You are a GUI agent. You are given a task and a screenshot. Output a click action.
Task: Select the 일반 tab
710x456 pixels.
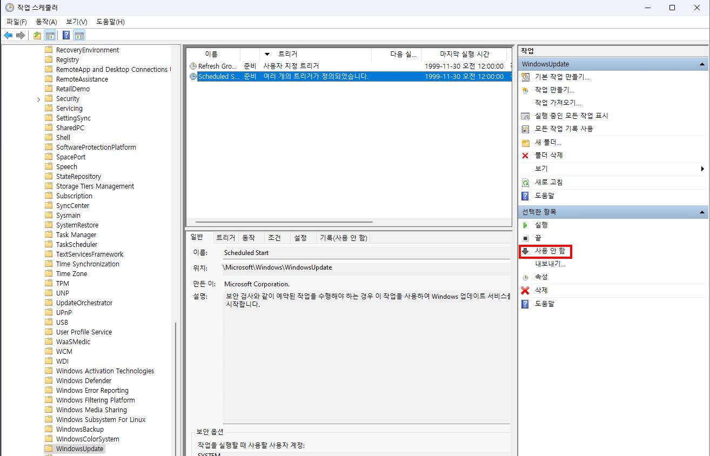coord(198,237)
